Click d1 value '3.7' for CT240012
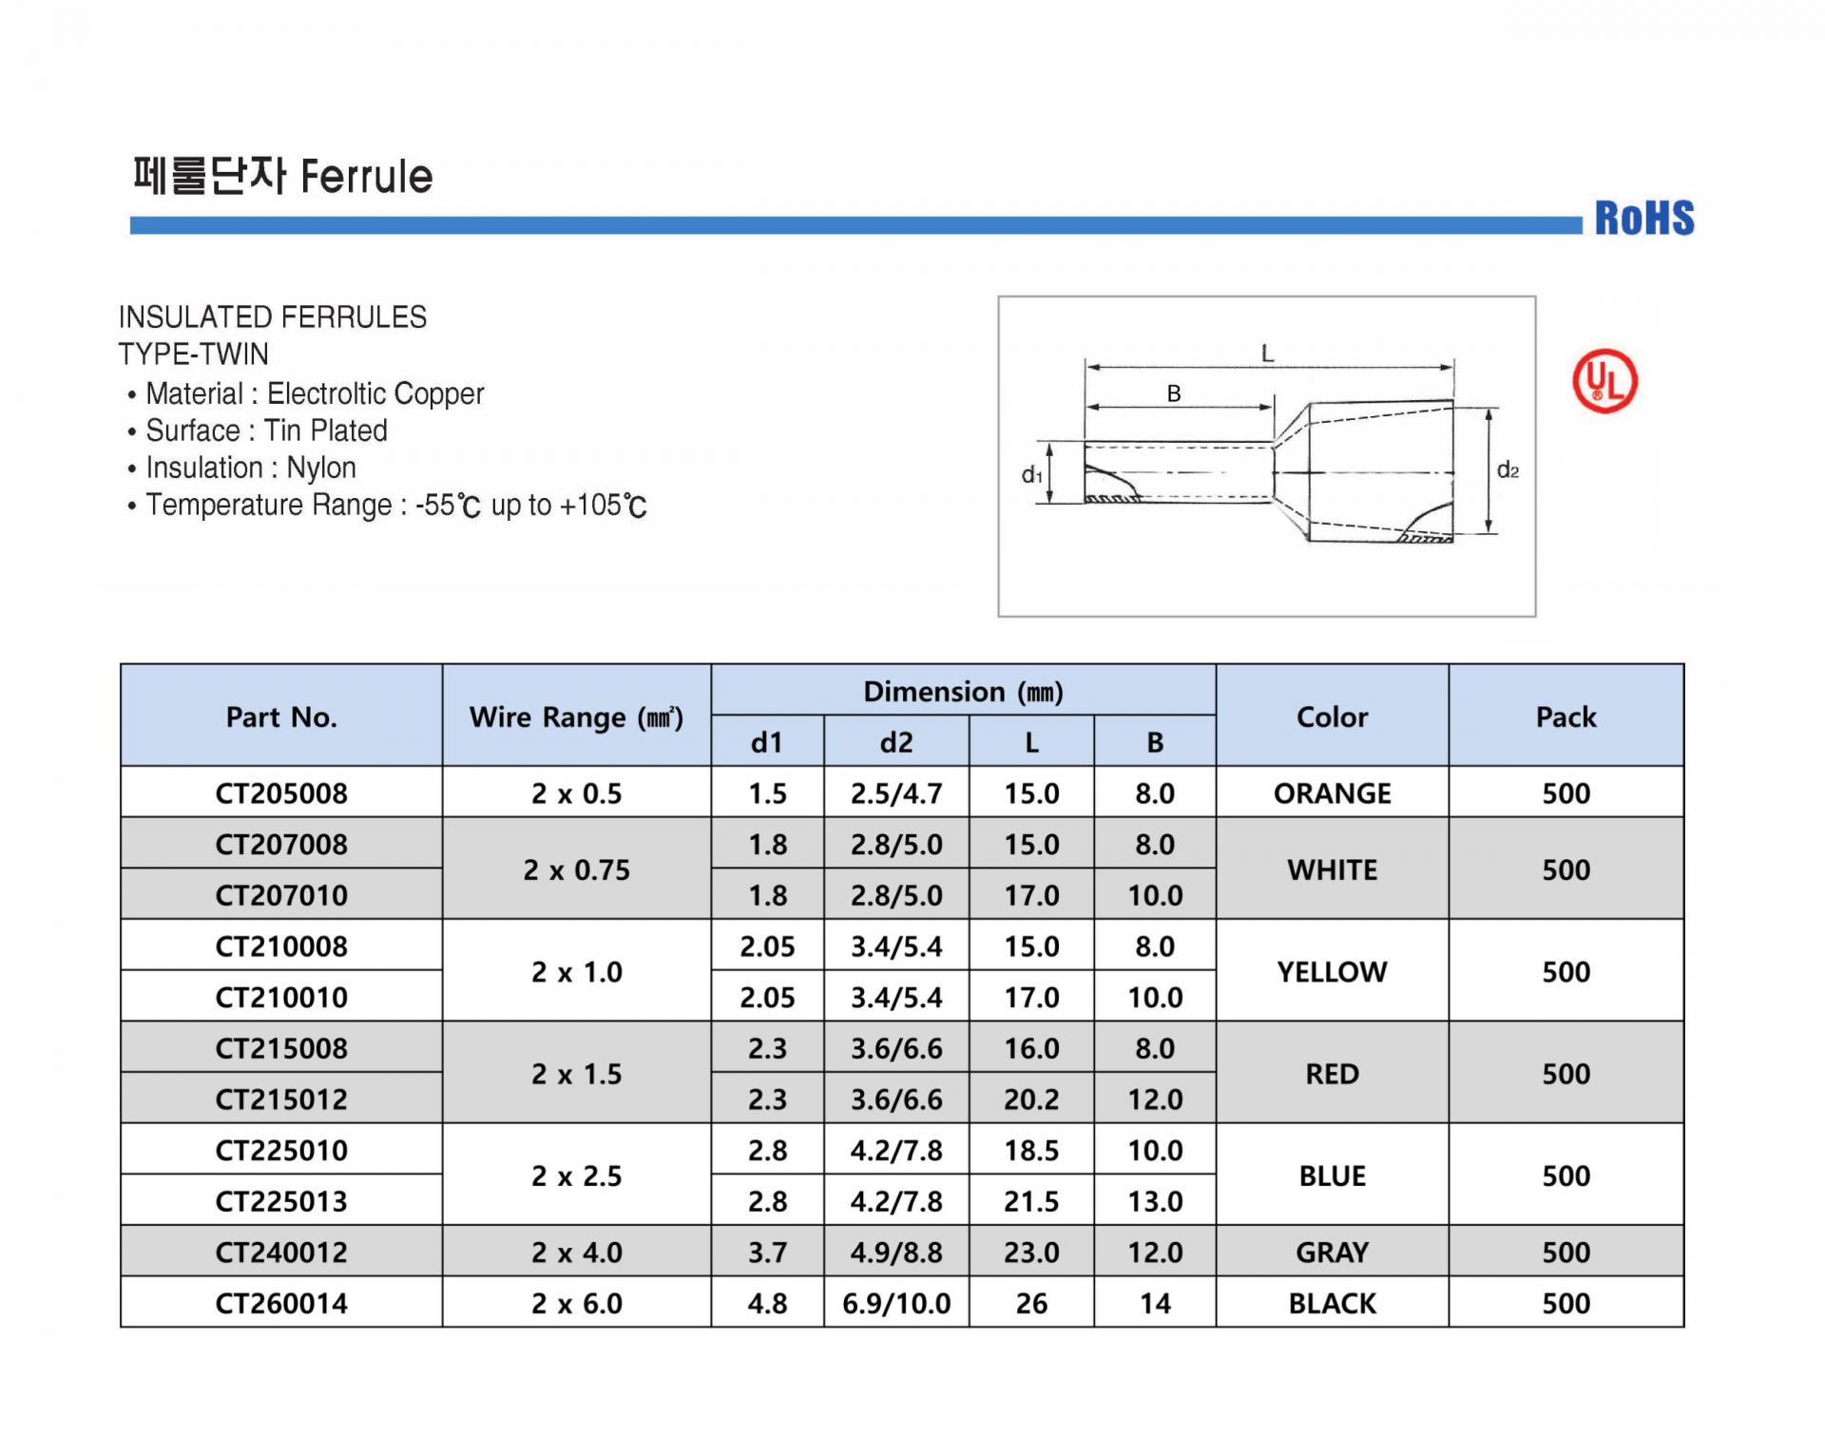Viewport: 1825px width, 1434px height. click(x=767, y=1252)
